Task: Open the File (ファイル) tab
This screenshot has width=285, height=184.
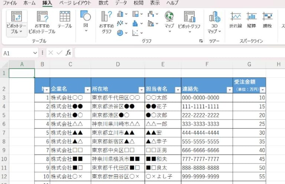Action: pos(10,3)
